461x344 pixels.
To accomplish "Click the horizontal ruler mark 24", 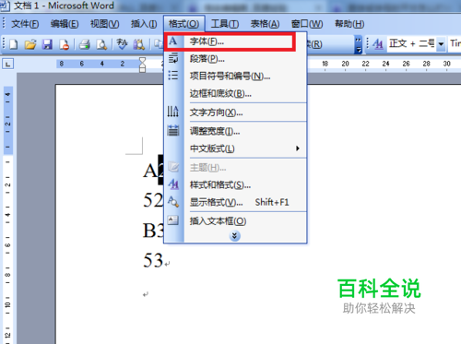I will 385,64.
